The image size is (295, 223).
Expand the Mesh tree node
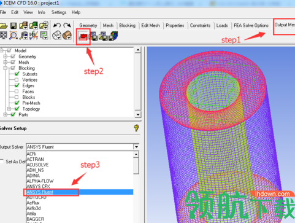click(6, 62)
